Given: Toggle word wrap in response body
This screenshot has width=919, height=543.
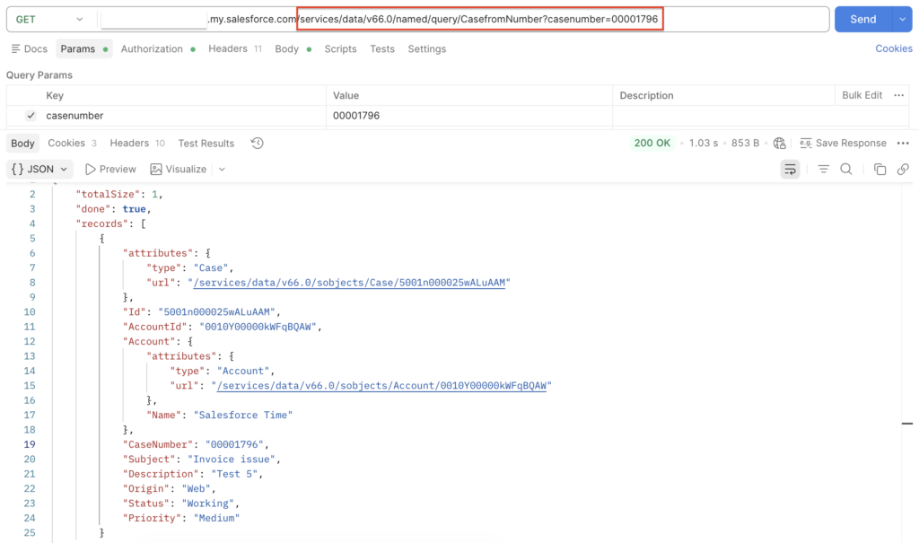Looking at the screenshot, I should point(789,169).
